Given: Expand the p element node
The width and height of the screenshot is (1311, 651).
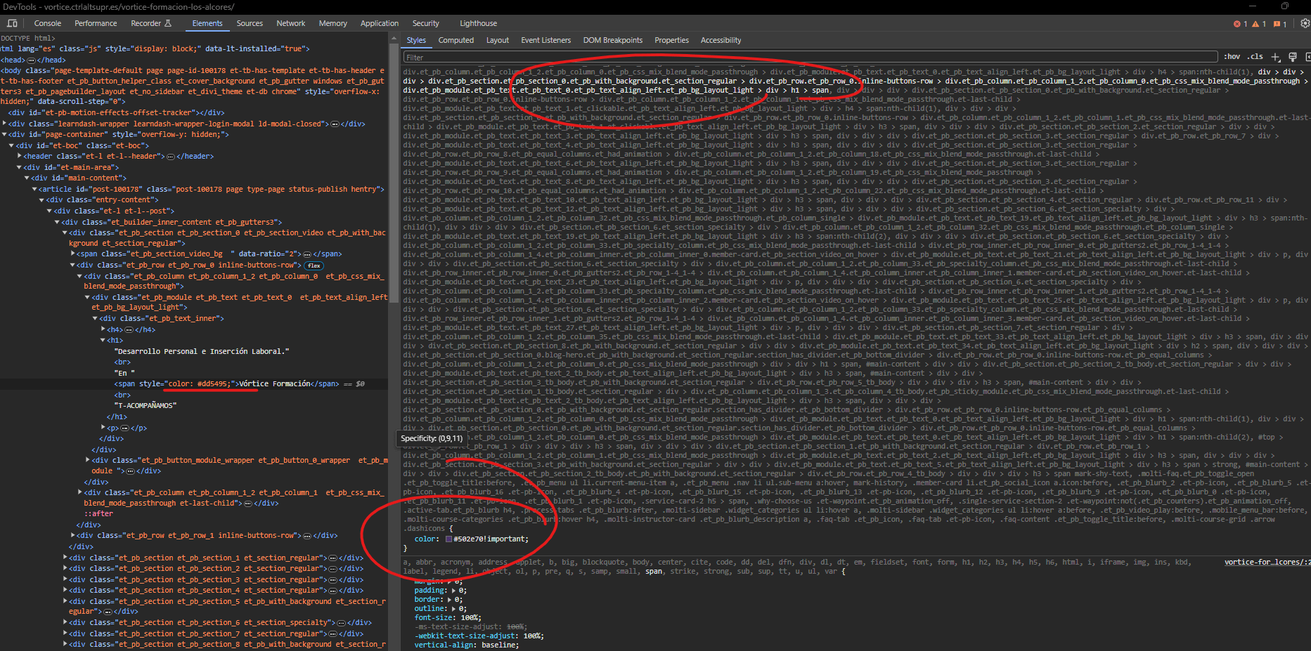Looking at the screenshot, I should (103, 428).
